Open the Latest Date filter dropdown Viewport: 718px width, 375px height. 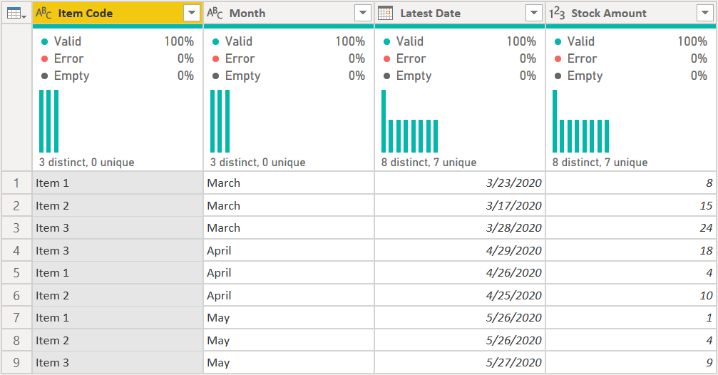(x=534, y=13)
